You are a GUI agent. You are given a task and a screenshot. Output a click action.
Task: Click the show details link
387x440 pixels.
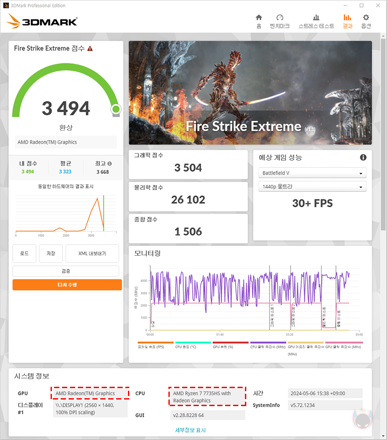[190, 430]
